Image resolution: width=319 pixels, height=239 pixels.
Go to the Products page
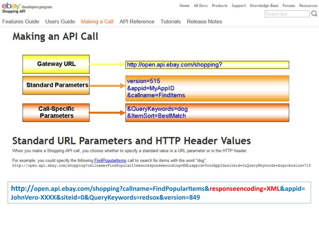(x=220, y=6)
